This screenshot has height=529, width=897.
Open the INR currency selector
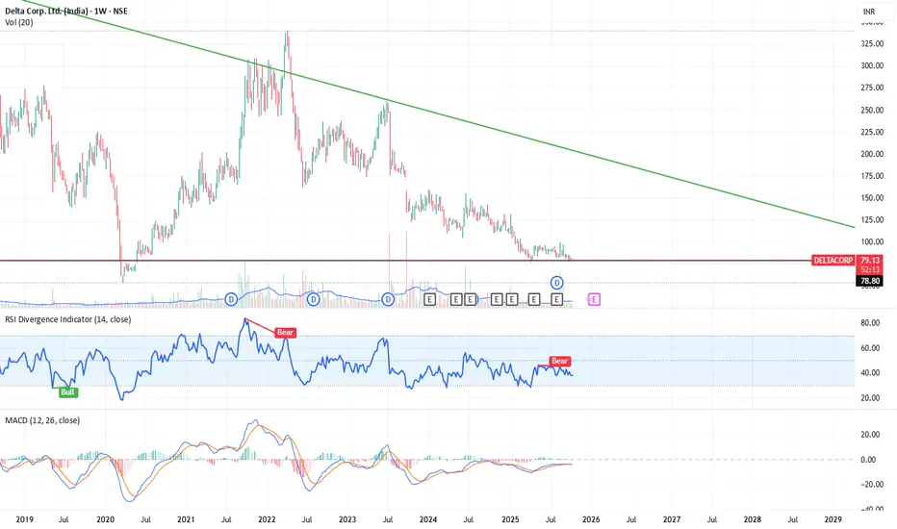869,12
